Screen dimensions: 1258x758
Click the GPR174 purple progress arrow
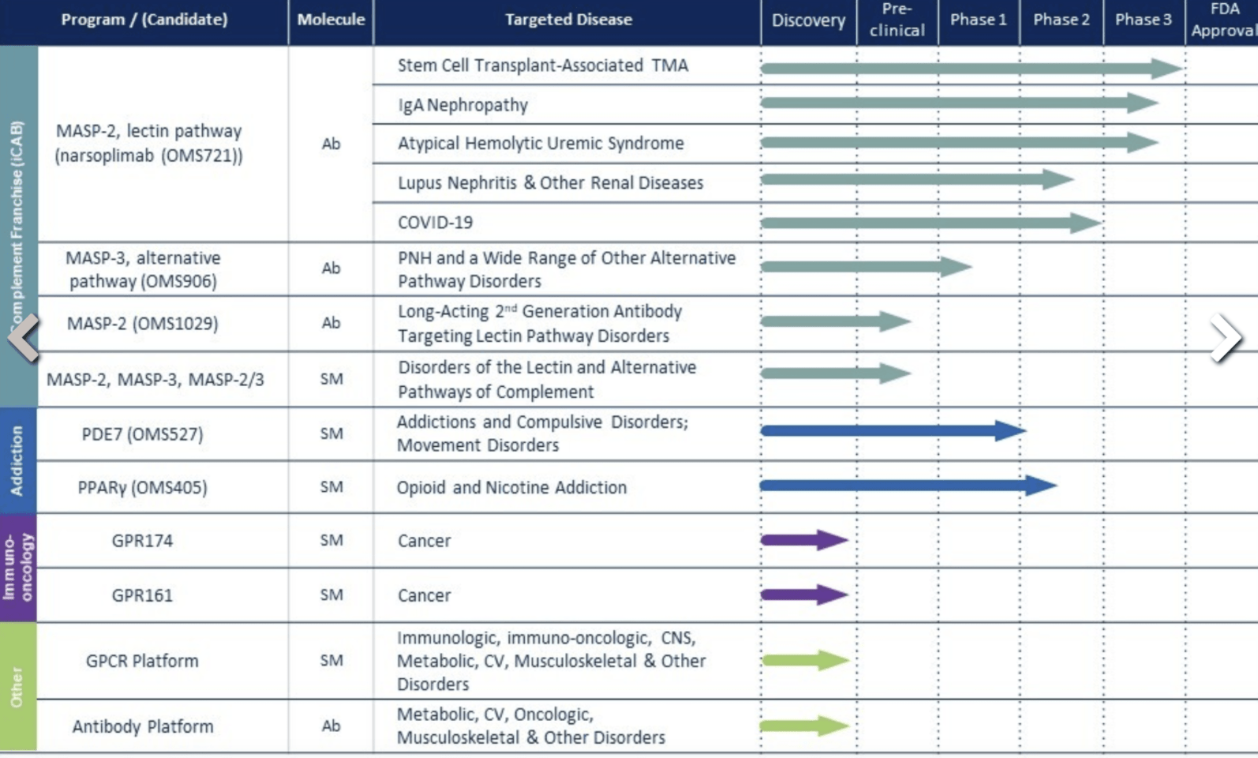tap(804, 541)
